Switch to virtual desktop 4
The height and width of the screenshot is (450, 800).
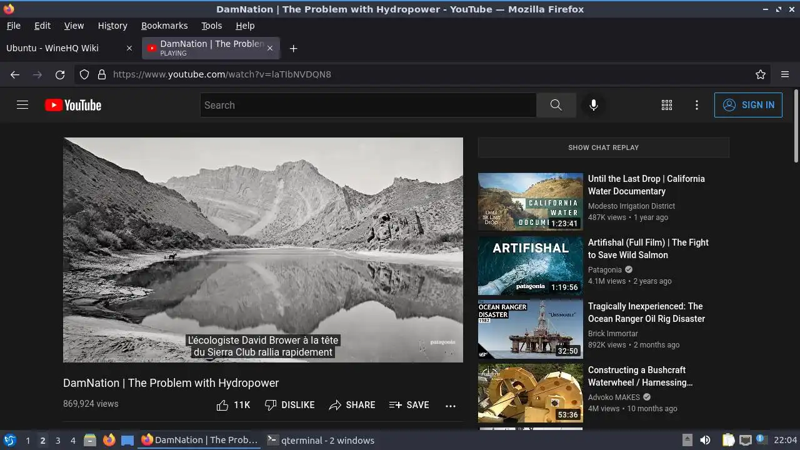tap(72, 440)
